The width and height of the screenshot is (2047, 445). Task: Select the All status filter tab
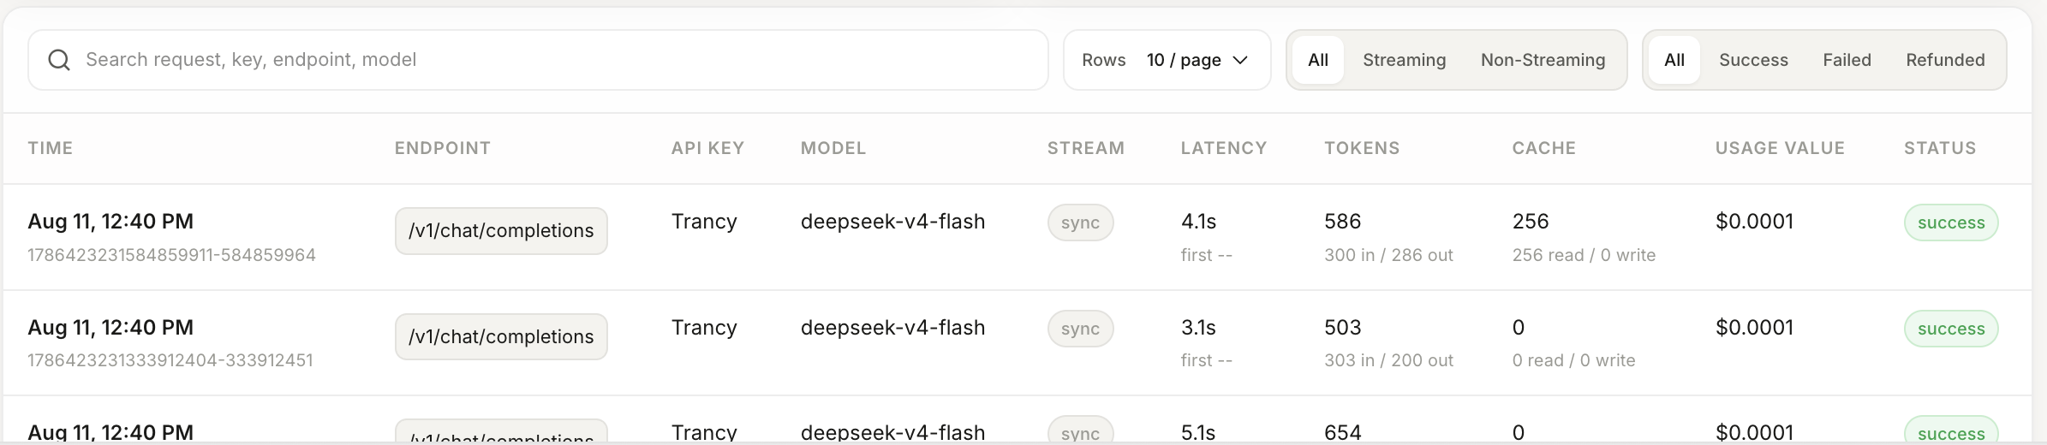[1674, 60]
